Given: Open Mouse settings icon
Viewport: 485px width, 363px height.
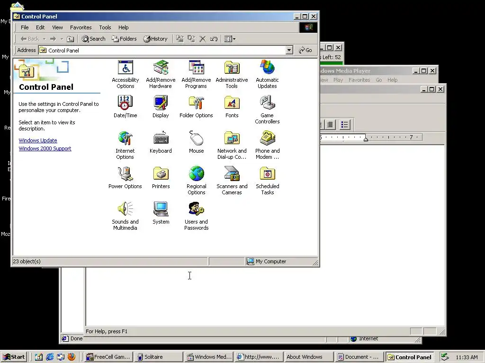Looking at the screenshot, I should pos(196,142).
